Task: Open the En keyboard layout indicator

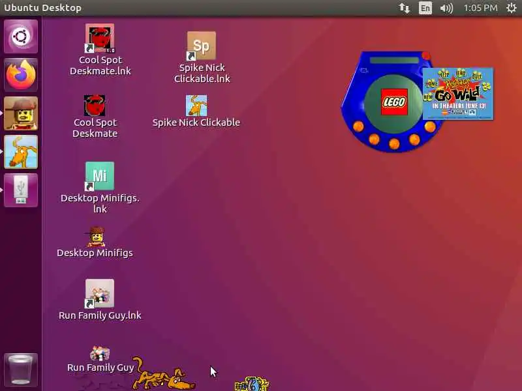Action: 425,8
